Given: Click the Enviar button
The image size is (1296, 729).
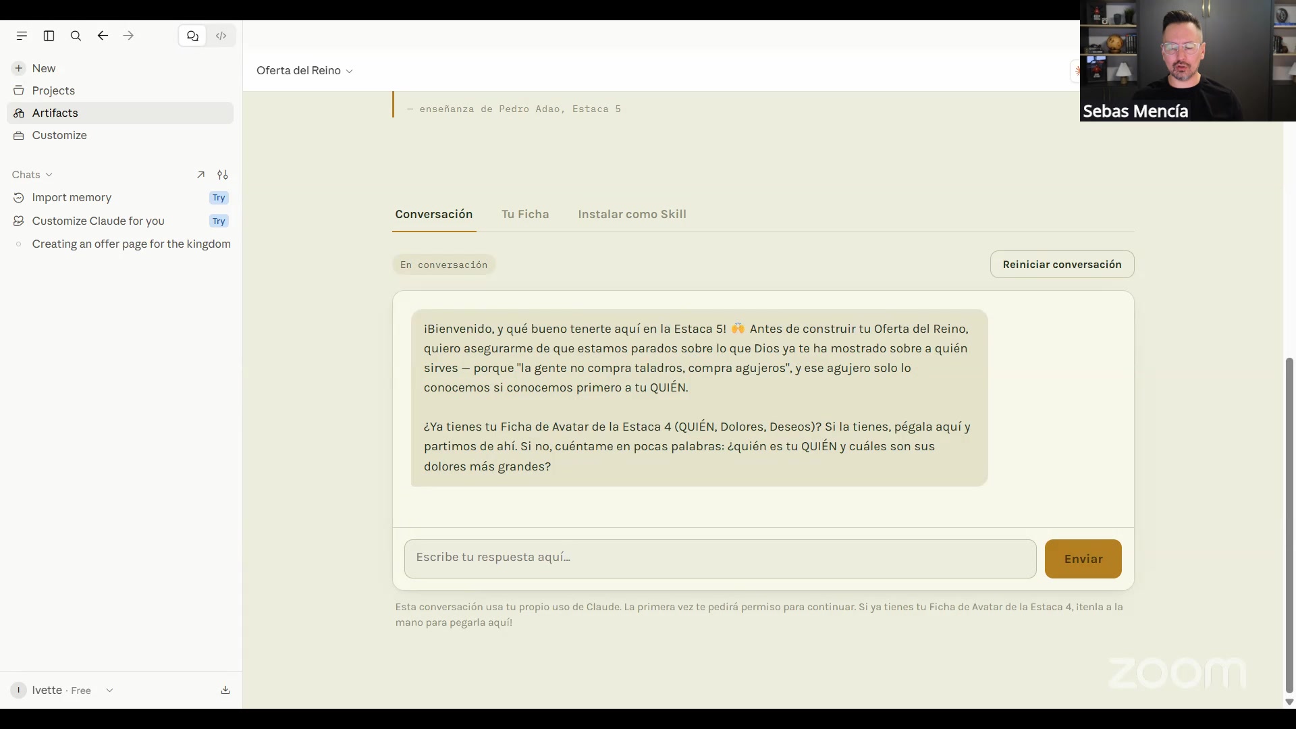Looking at the screenshot, I should pyautogui.click(x=1083, y=559).
